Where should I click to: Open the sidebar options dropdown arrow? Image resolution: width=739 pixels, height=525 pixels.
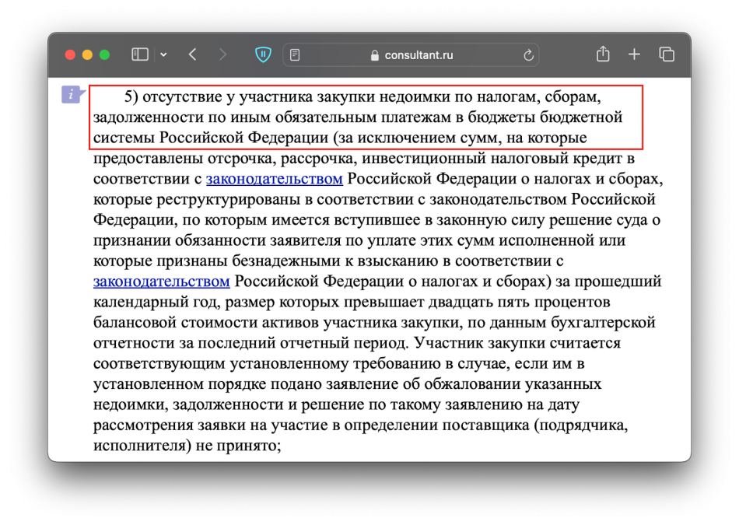[163, 54]
